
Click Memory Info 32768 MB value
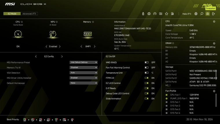tap(202, 47)
